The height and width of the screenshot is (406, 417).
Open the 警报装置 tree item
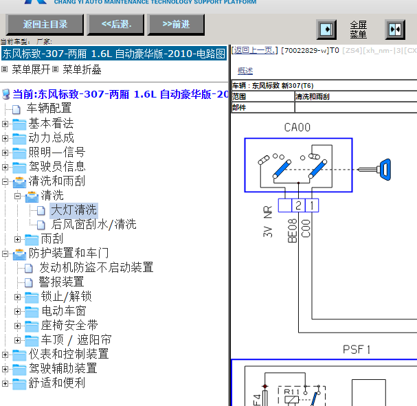[x=61, y=282]
